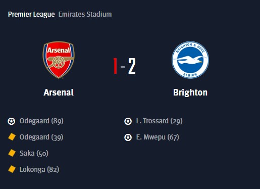Image resolution: width=260 pixels, height=189 pixels.
Task: Click the Arsenal club crest
Action: click(59, 60)
